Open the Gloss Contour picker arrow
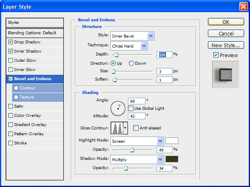This screenshot has width=250, height=187. [125, 128]
